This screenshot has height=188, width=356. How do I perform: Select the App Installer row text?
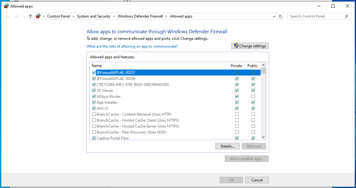coord(107,102)
